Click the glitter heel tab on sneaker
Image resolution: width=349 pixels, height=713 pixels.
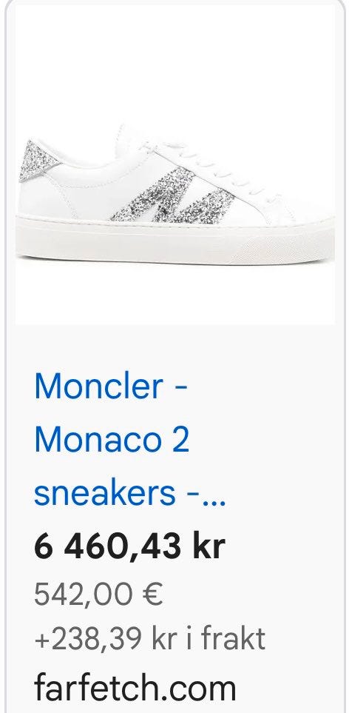[38, 160]
